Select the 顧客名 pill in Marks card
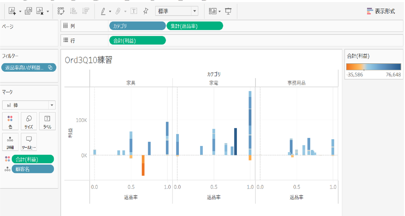Screen dimensions: 405x216 point(33,169)
